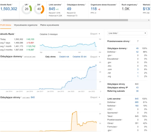Show info tooltip for Linki zwrotne header

[x=62, y=4]
